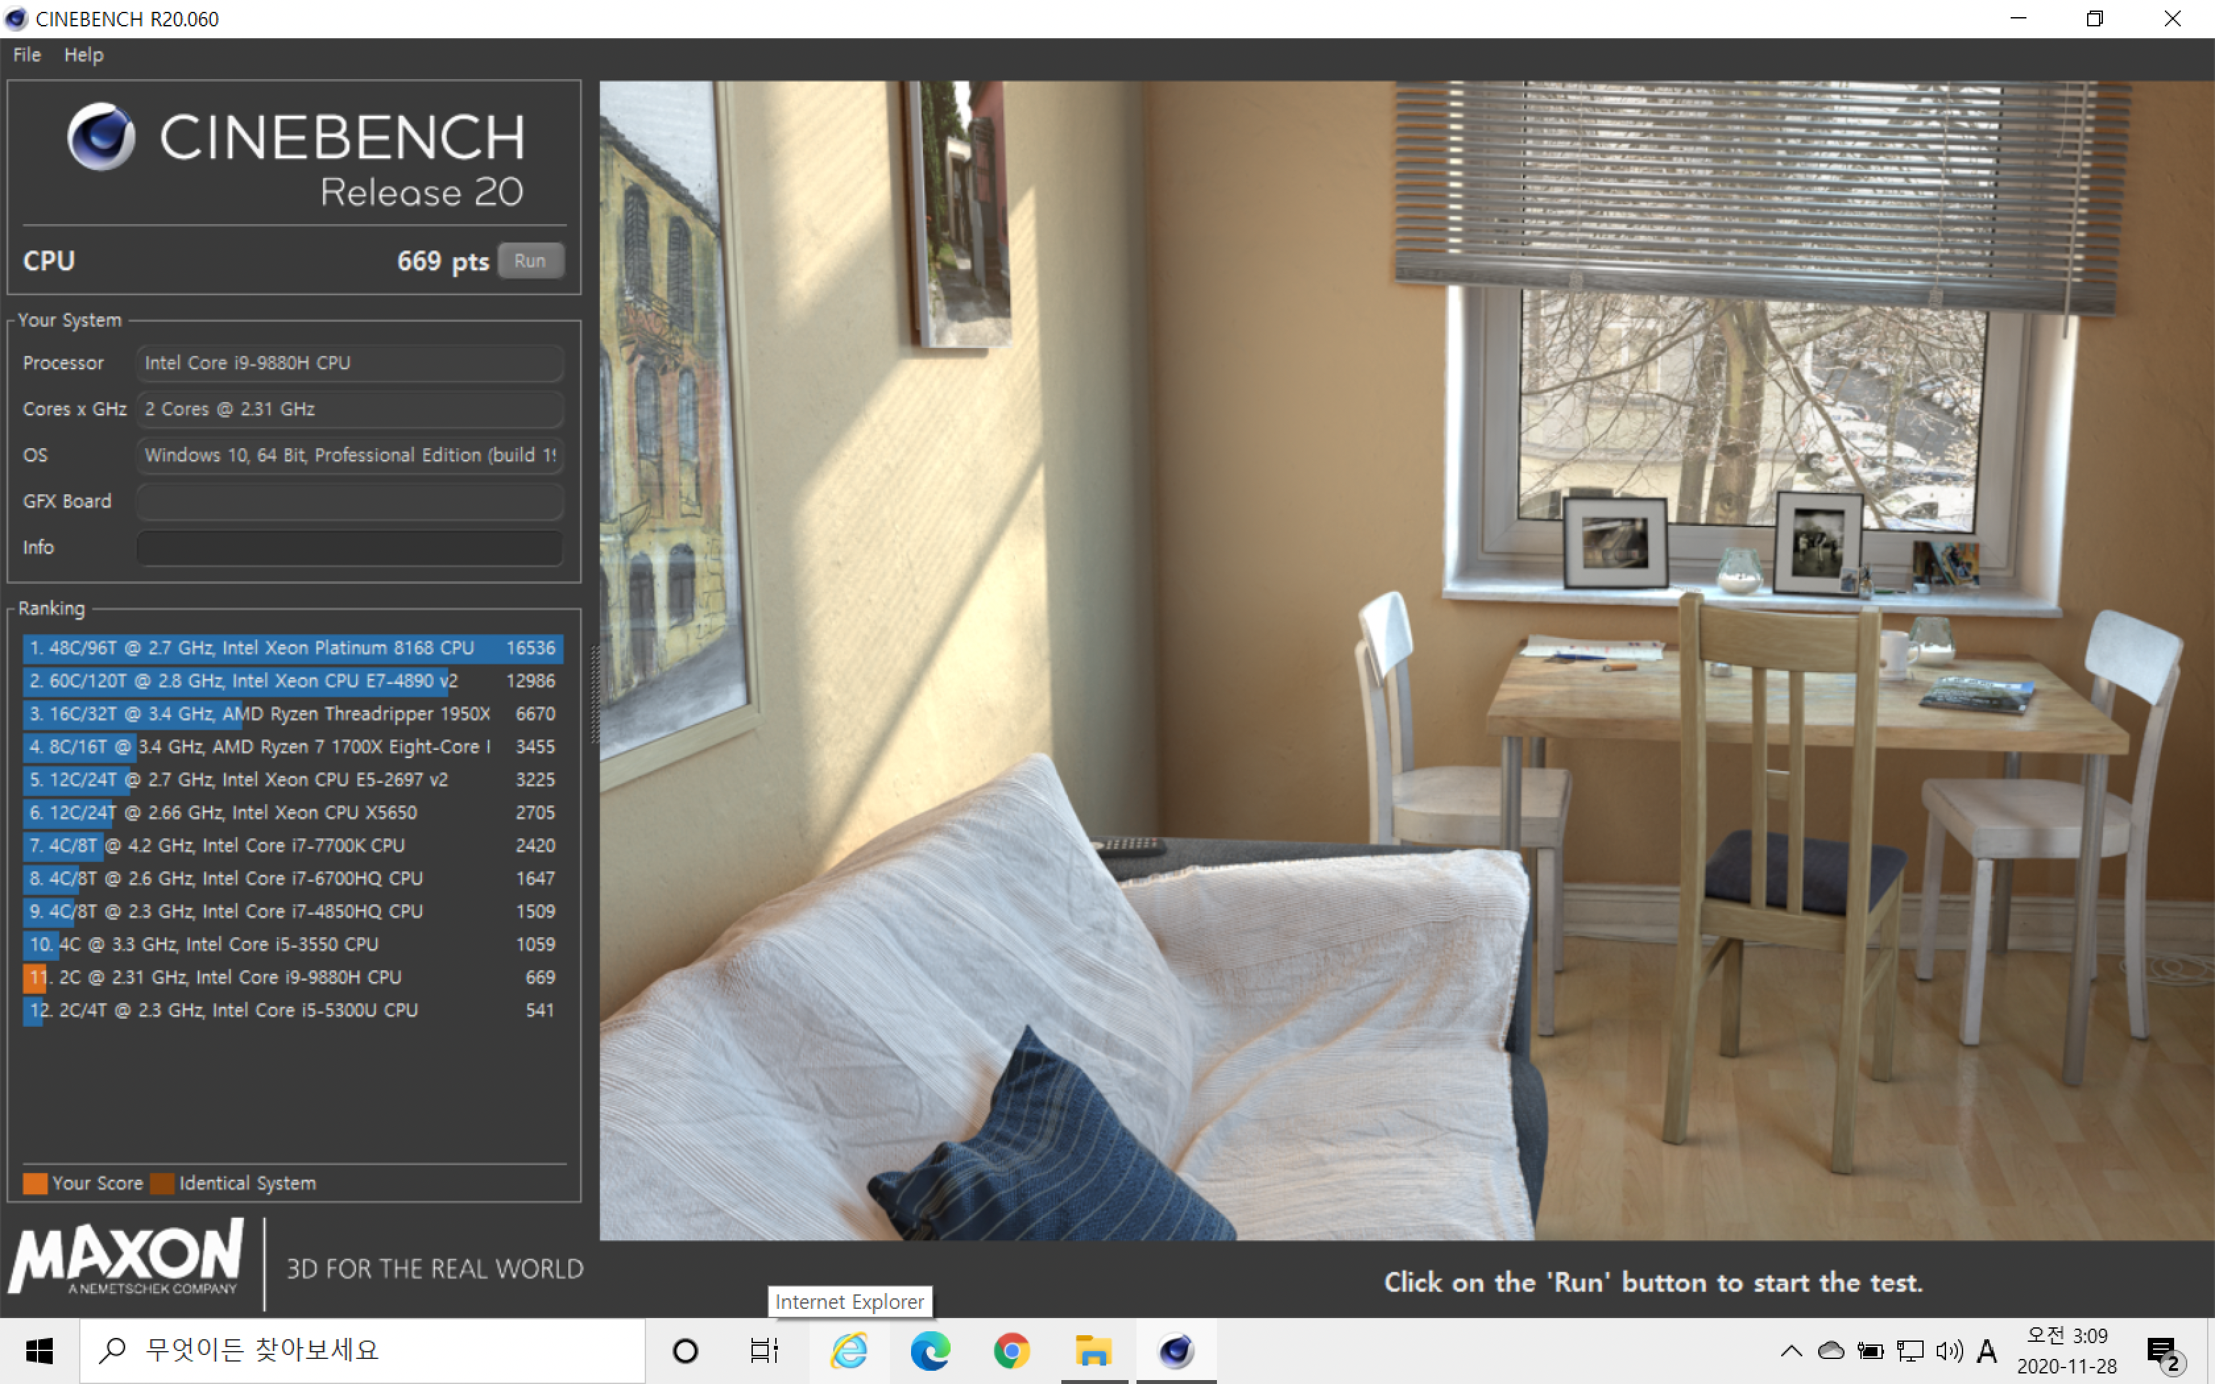Click the taskbar search box
The width and height of the screenshot is (2215, 1384).
pos(363,1351)
